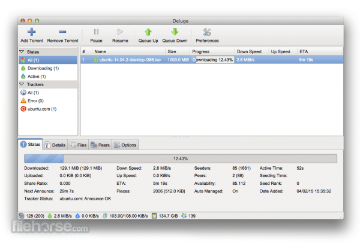Switch to the Files tab
This screenshot has width=360, height=244.
[x=78, y=145]
